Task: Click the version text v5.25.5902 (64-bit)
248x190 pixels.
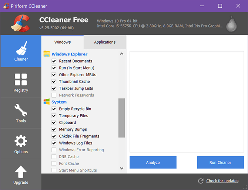Action: tap(57, 28)
